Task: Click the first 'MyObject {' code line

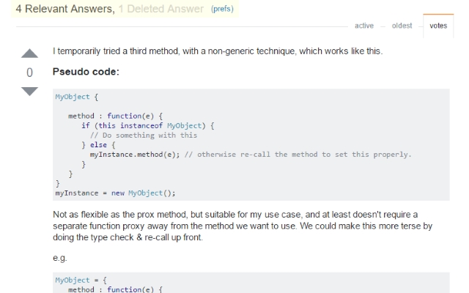Action: pyautogui.click(x=76, y=97)
